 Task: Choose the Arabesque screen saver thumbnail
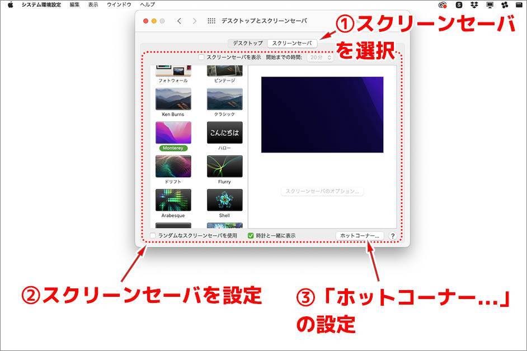pos(173,200)
